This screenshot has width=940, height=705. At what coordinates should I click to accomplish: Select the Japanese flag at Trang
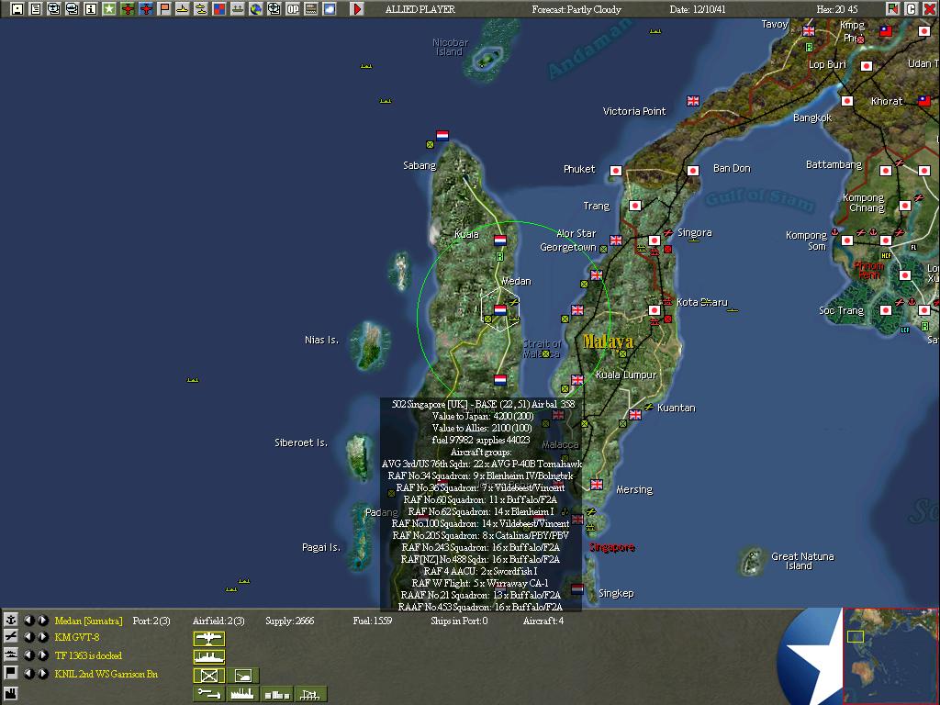point(635,206)
